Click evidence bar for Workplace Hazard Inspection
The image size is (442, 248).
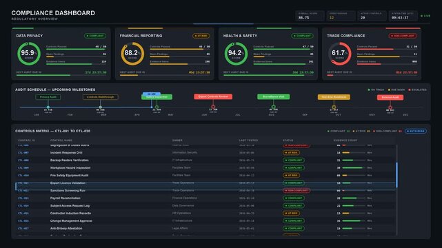[x=354, y=168]
